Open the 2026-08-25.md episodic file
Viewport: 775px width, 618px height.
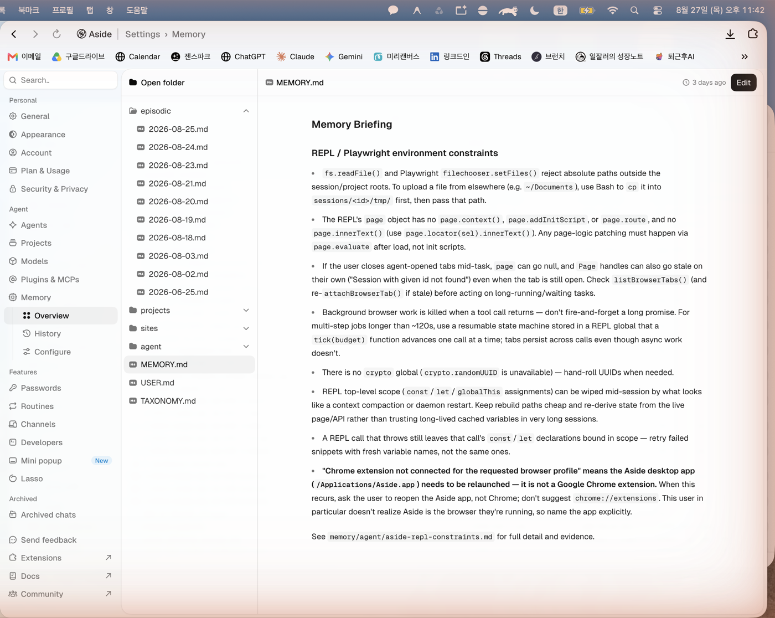pos(189,129)
